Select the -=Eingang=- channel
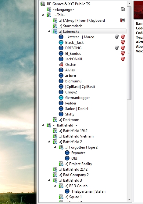Viewport: 143px width, 204px height. (x=63, y=9)
